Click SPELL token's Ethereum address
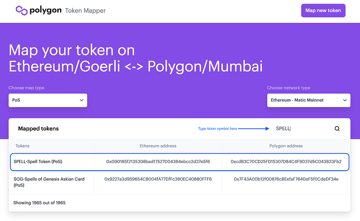This screenshot has width=360, height=221. coord(158,162)
